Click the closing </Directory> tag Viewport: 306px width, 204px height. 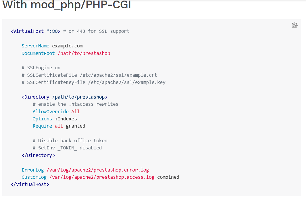pyautogui.click(x=38, y=155)
